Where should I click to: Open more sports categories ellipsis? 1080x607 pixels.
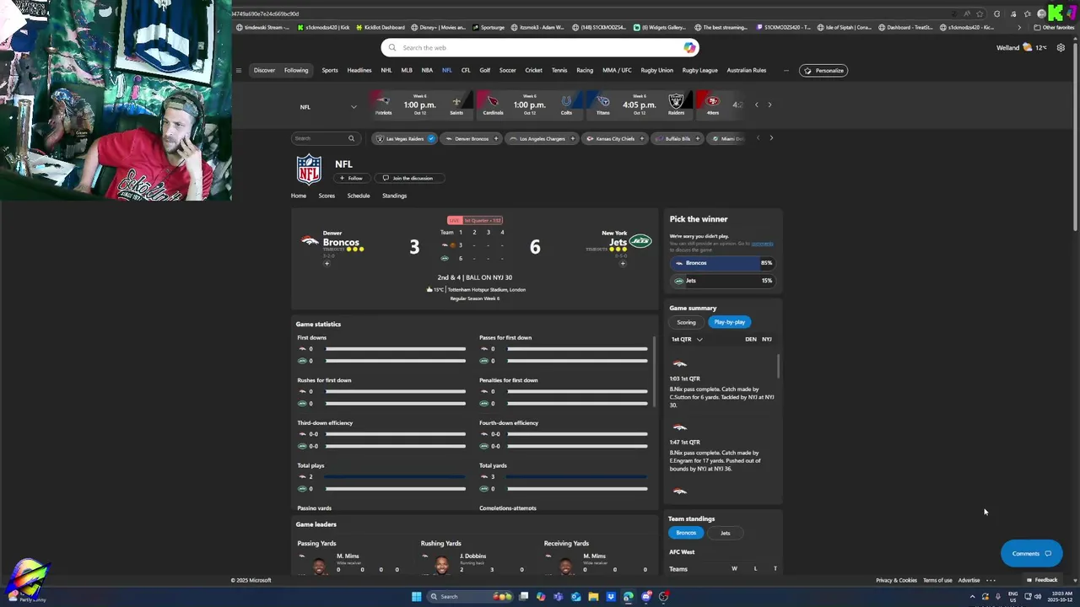coord(786,71)
